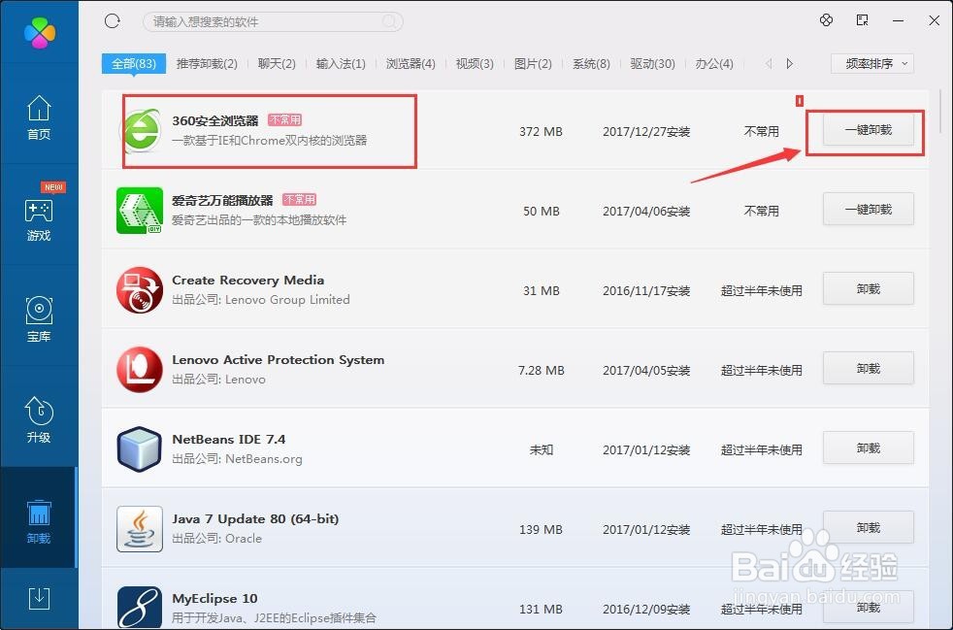Click the left arrow beside category tabs

(768, 63)
